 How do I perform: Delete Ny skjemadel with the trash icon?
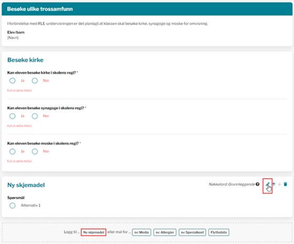pyautogui.click(x=285, y=185)
